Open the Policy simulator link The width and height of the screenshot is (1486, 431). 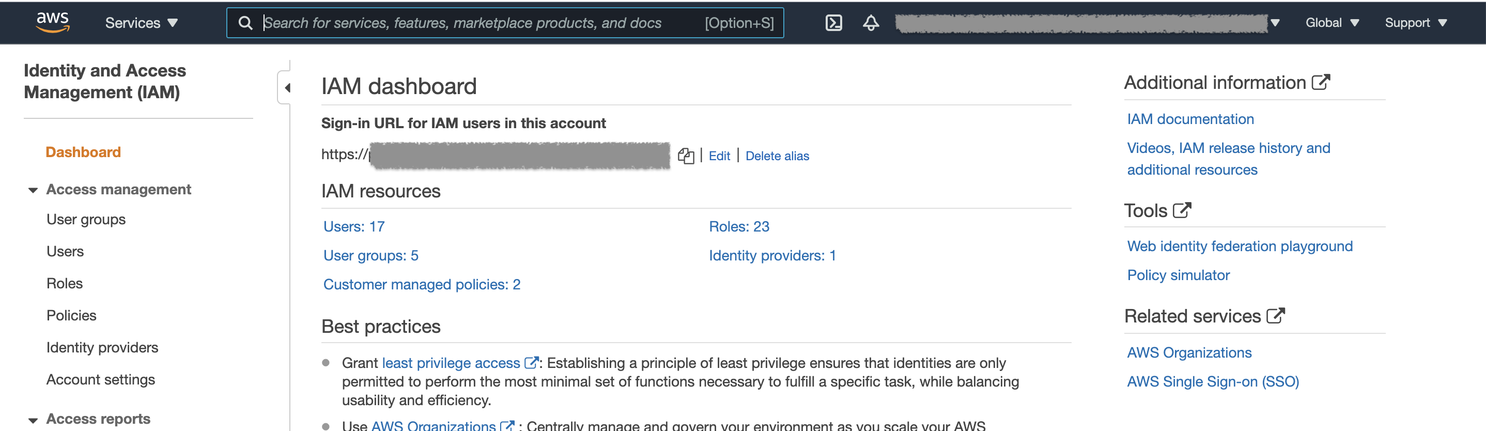[1178, 274]
